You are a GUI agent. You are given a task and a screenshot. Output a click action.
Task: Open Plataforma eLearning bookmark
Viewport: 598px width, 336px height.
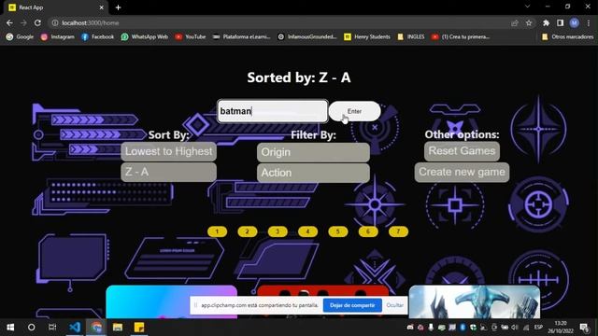click(x=241, y=37)
